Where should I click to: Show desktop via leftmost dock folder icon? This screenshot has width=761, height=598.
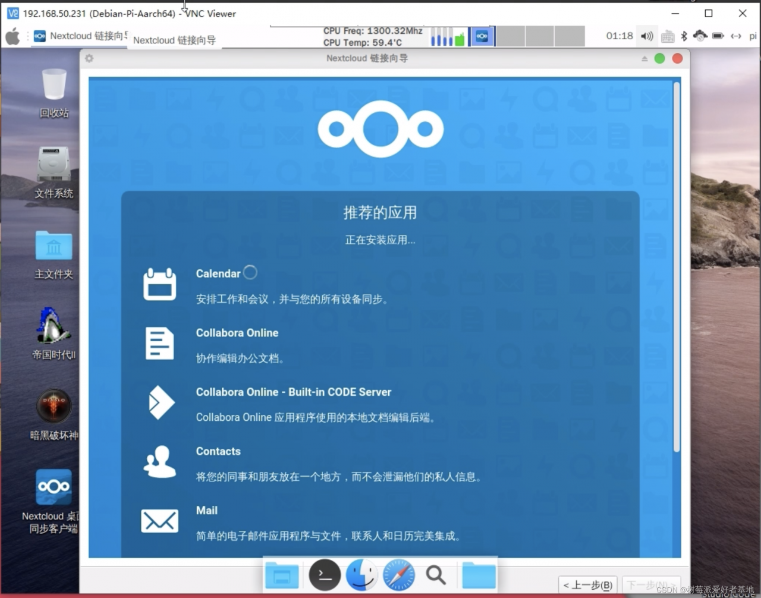[282, 575]
